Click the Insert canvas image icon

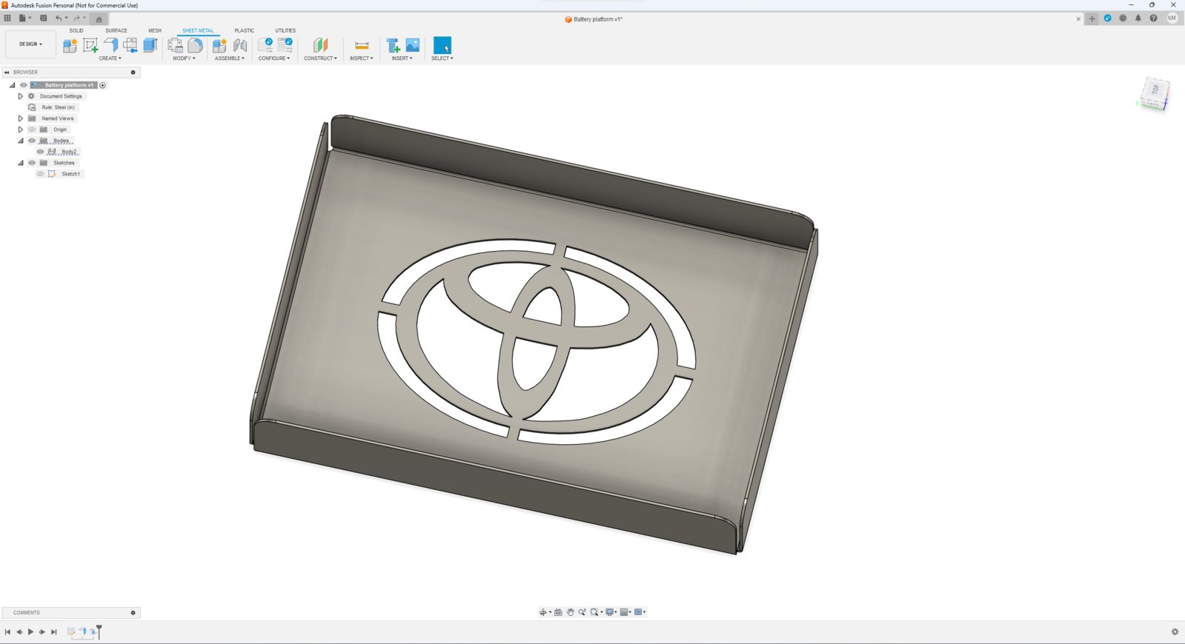point(413,45)
